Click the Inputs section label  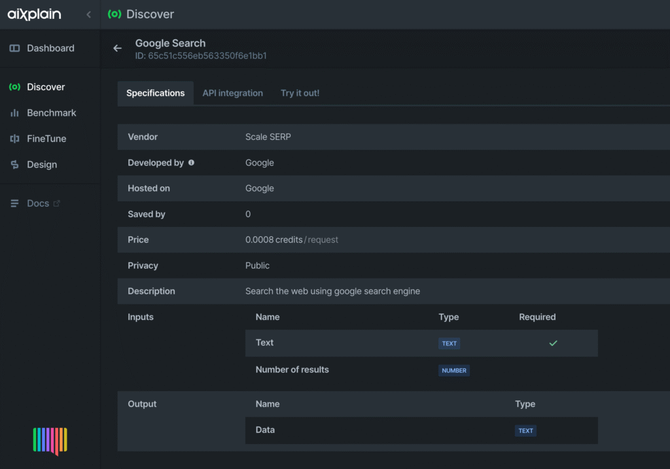coord(141,317)
